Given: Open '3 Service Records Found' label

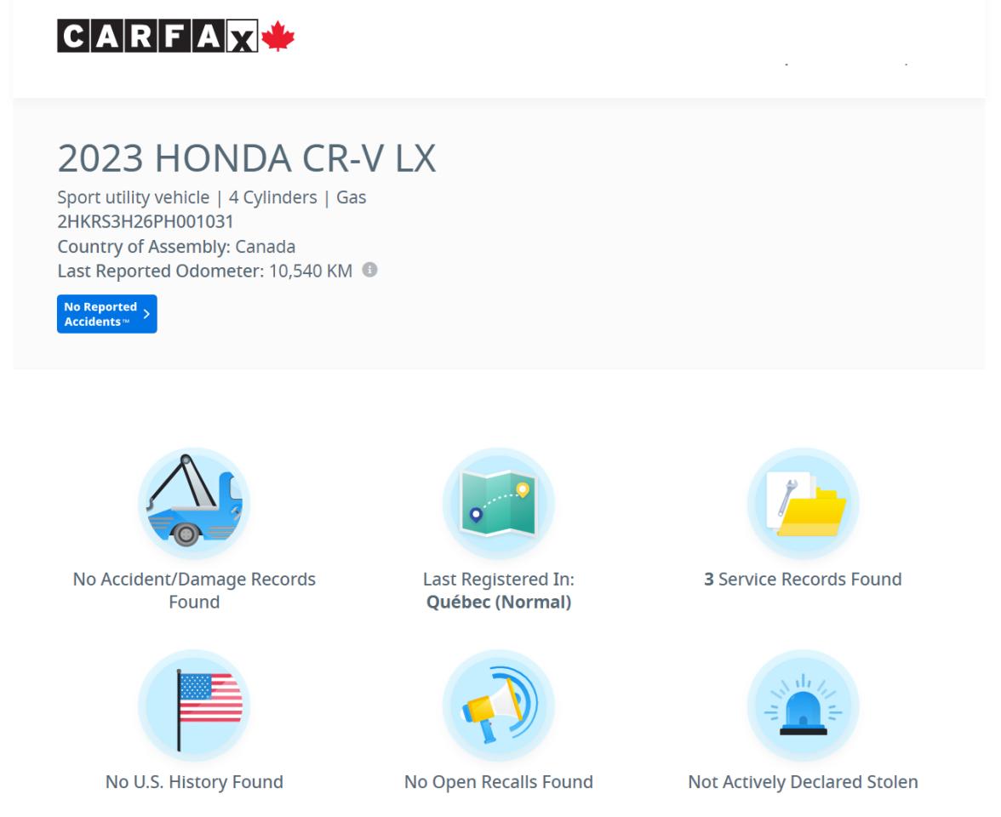Looking at the screenshot, I should click(x=803, y=580).
